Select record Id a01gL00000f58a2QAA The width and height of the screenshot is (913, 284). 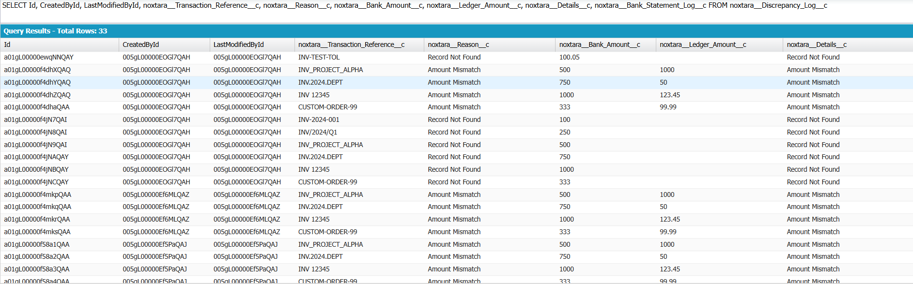click(x=37, y=256)
